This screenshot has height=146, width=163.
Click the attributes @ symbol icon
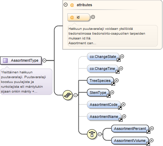point(72,5)
